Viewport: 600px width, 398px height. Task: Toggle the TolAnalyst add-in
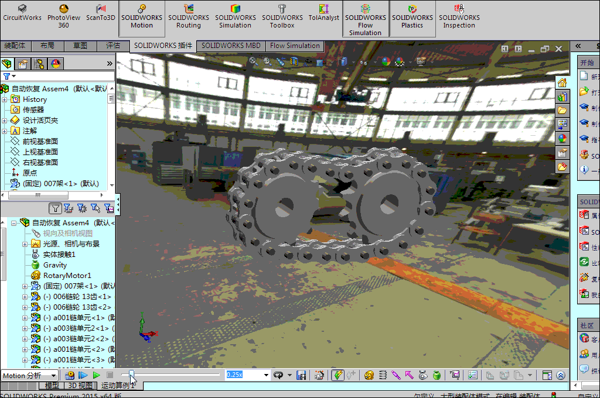(323, 13)
